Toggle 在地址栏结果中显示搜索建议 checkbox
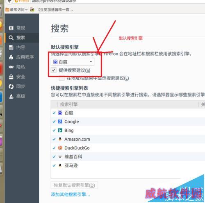Image resolution: width=205 pixels, height=203 pixels. 61,78
